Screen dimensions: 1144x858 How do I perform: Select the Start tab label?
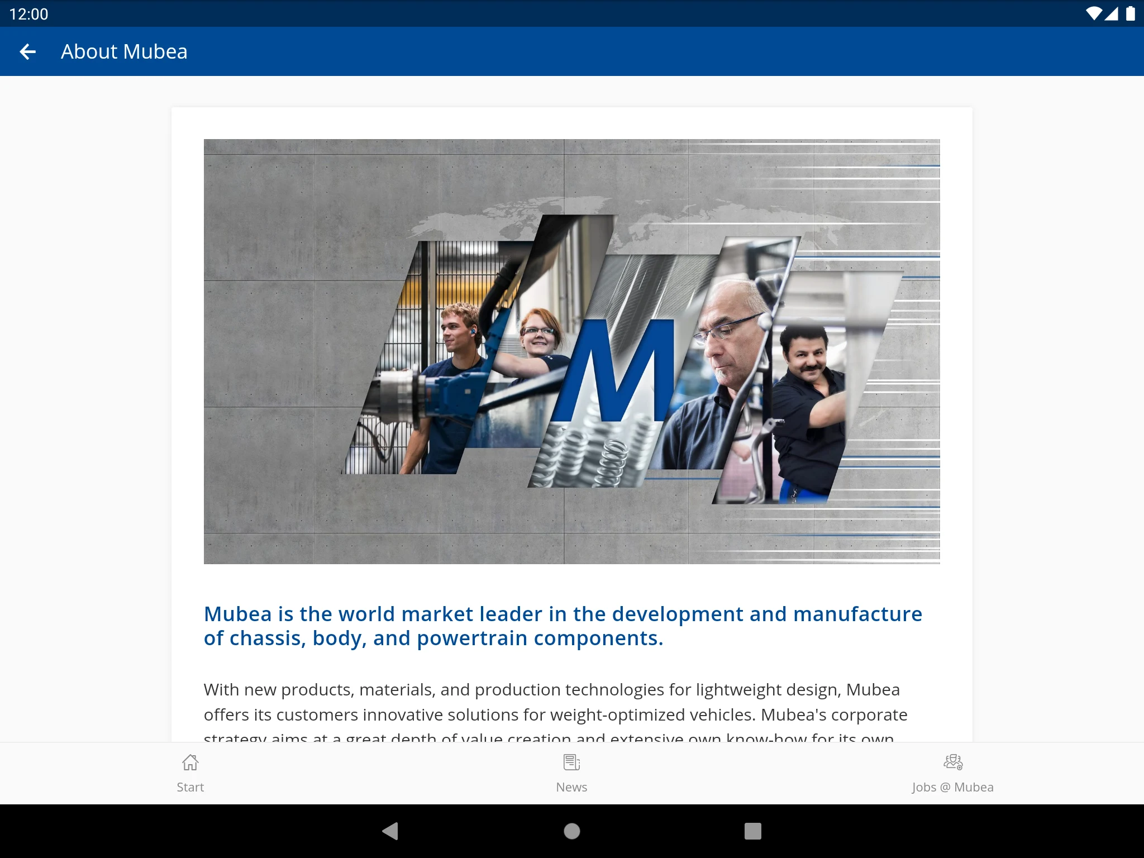tap(190, 787)
